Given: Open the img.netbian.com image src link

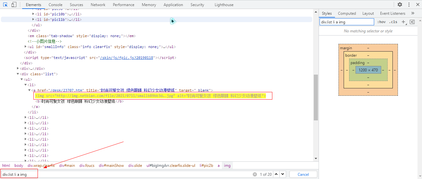Looking at the screenshot, I should tap(115, 96).
